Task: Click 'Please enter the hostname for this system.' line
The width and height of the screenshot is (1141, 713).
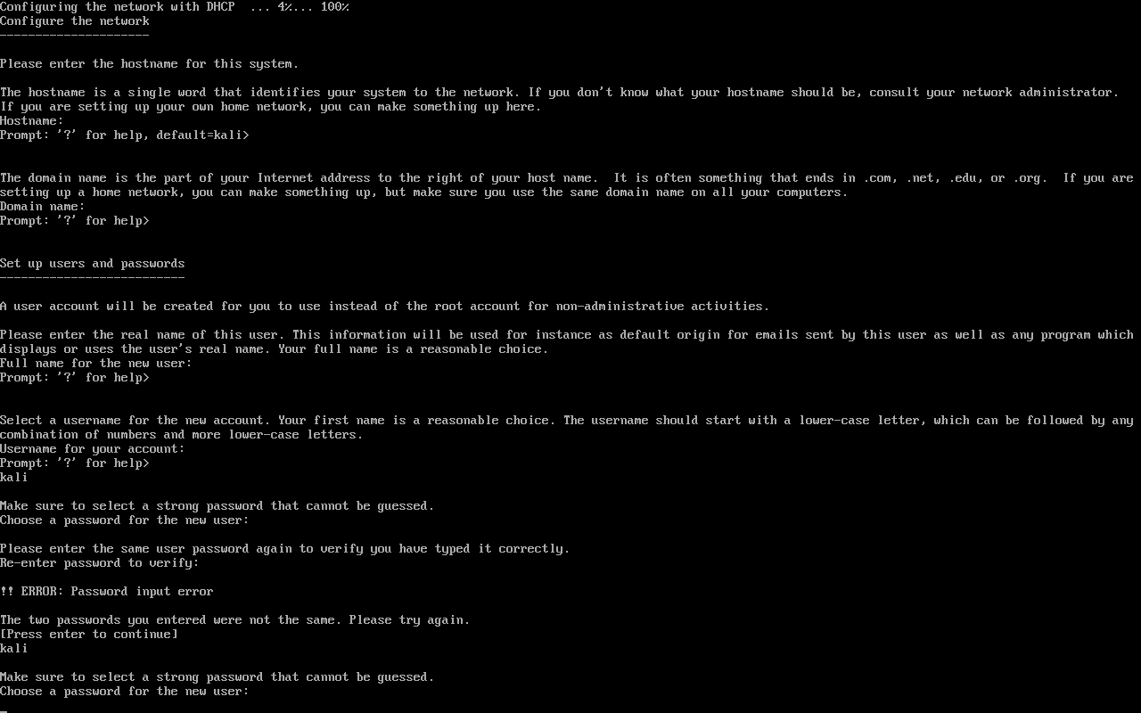Action: pyautogui.click(x=150, y=64)
